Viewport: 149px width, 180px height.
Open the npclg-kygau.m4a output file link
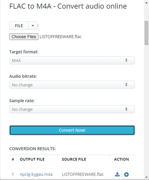[x=36, y=174]
